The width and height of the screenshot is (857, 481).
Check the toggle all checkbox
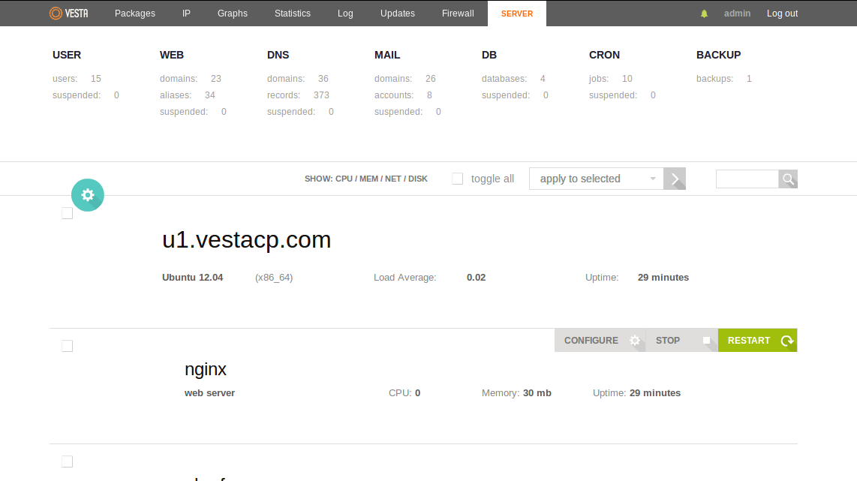[458, 179]
